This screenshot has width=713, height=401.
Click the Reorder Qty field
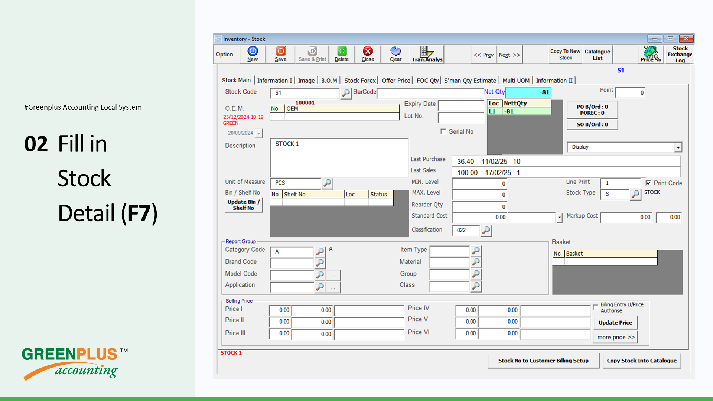click(x=479, y=206)
